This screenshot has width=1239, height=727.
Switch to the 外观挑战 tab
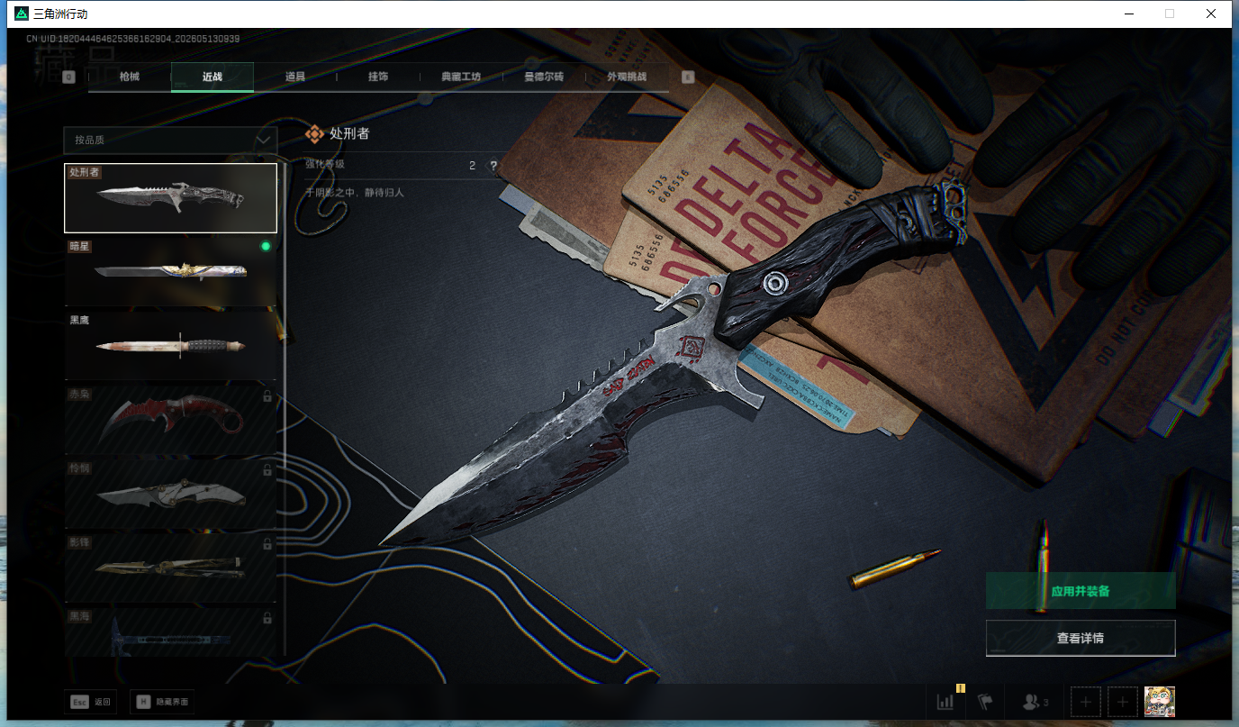(627, 77)
